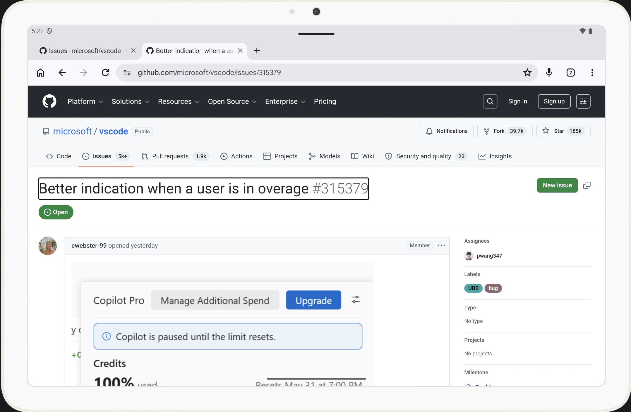The width and height of the screenshot is (631, 412).
Task: Click the Copilot Pro screenshot image
Action: coord(222,324)
